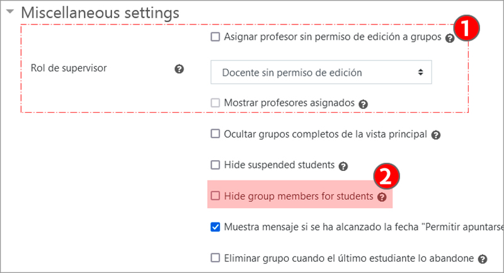This screenshot has height=273, width=504.
Task: Click the Miscellaneous settings heading
Action: pos(101,12)
